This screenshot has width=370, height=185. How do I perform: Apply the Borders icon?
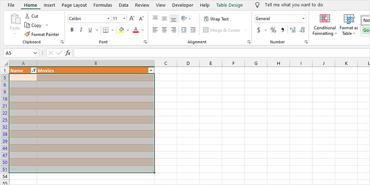coord(106,30)
